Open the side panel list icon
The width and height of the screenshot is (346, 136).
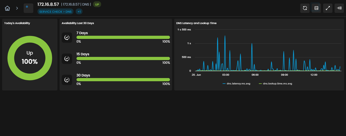[x=339, y=8]
